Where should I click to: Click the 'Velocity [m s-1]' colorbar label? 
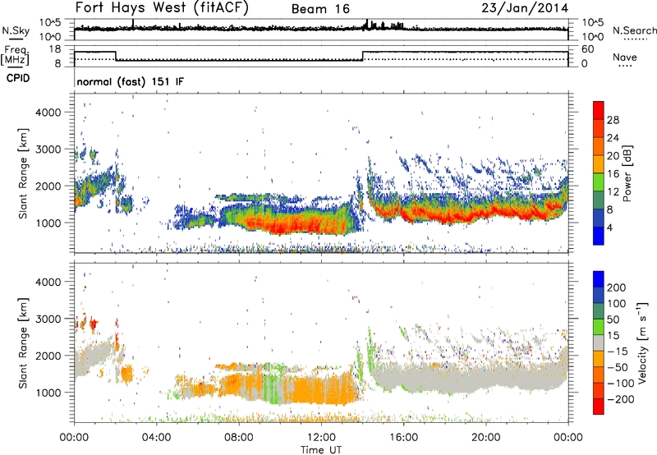(641, 343)
